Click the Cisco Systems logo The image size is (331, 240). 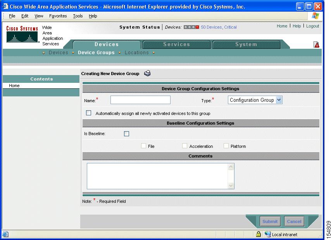tap(22, 34)
